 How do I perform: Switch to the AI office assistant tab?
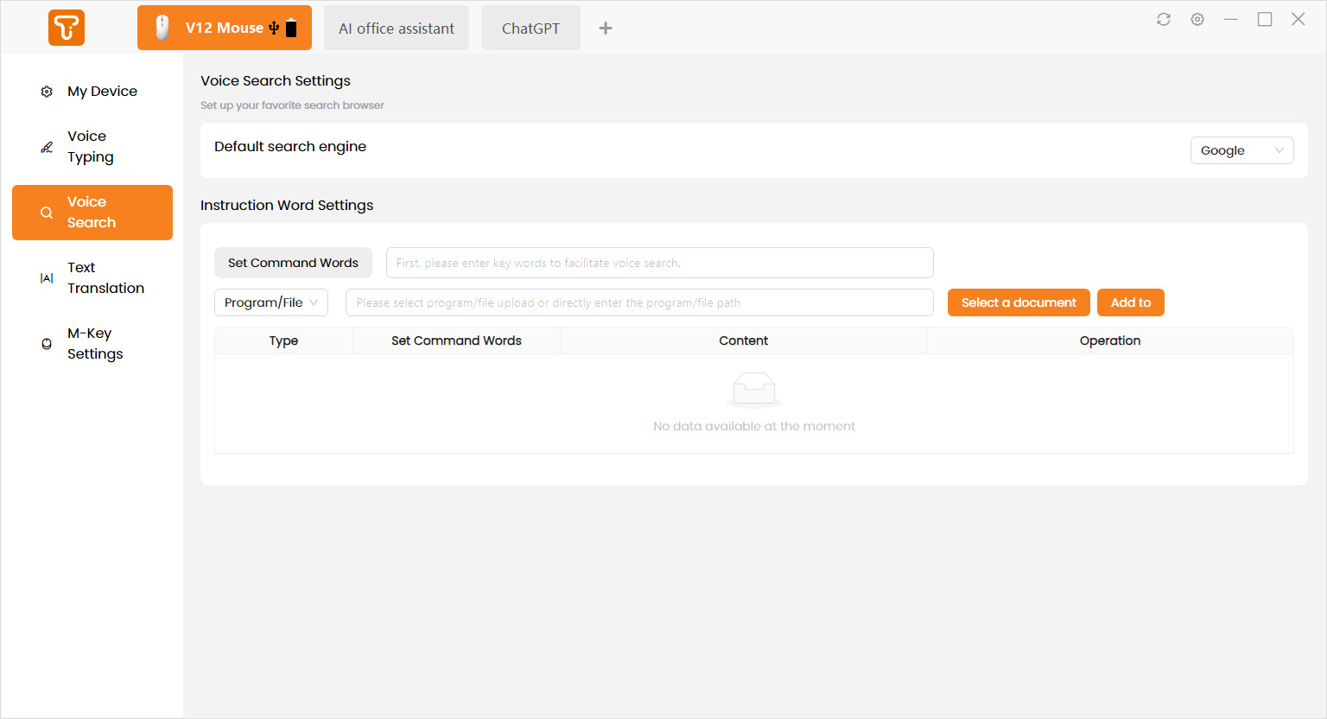click(397, 29)
